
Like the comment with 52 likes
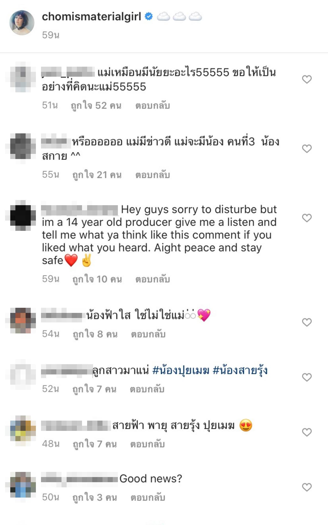click(307, 79)
